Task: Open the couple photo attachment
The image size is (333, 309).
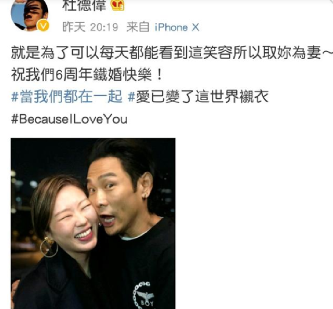Action: pos(93,223)
